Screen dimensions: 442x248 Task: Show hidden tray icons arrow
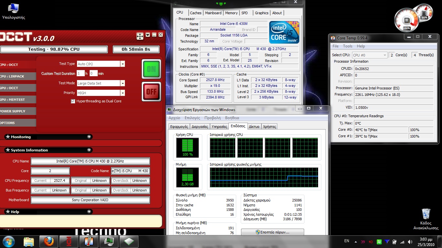click(356, 242)
